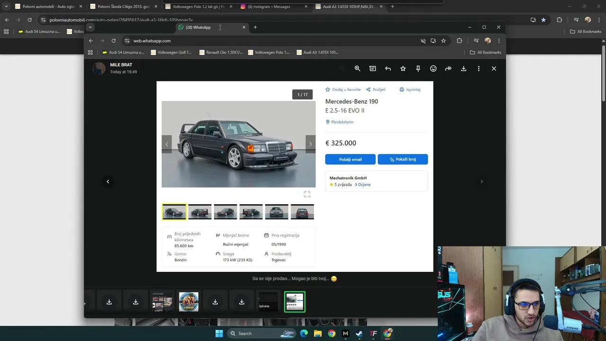This screenshot has width=606, height=341.
Task: Show the previous car photo in gallery
Action: [x=167, y=144]
